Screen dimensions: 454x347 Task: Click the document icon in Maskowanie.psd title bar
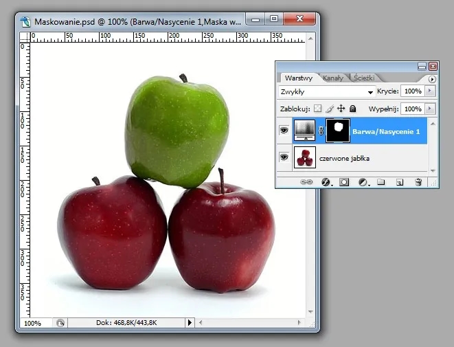click(25, 22)
